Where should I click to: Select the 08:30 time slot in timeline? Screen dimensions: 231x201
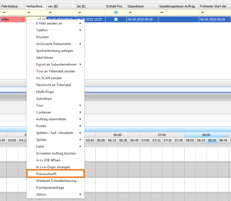(212, 140)
